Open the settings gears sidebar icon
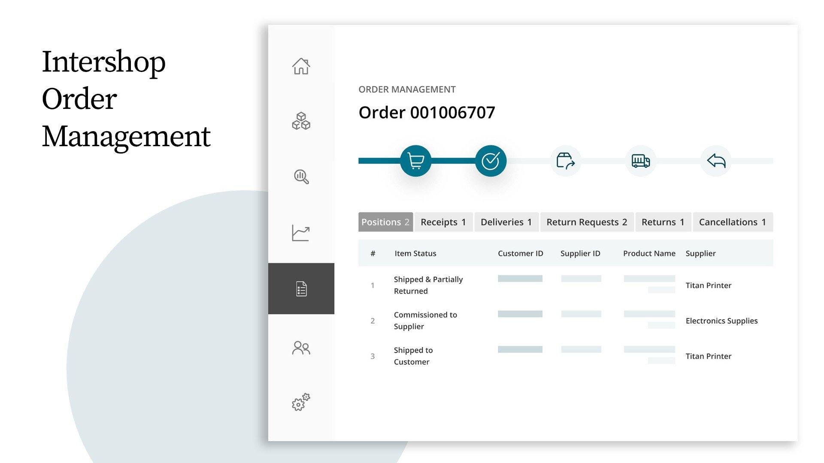 point(301,402)
